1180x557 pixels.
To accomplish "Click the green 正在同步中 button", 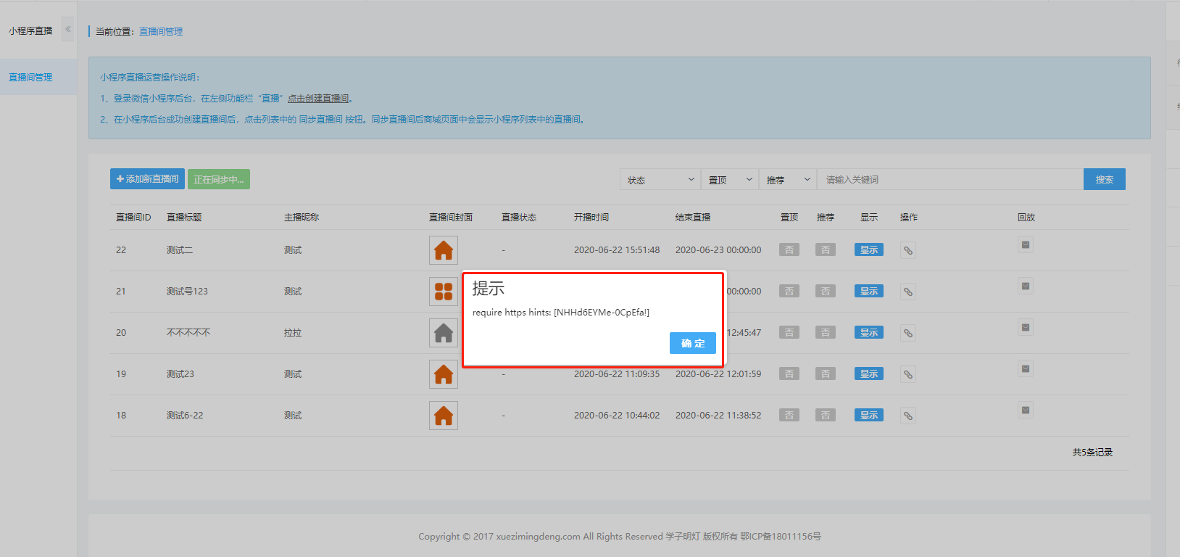I will [x=219, y=179].
